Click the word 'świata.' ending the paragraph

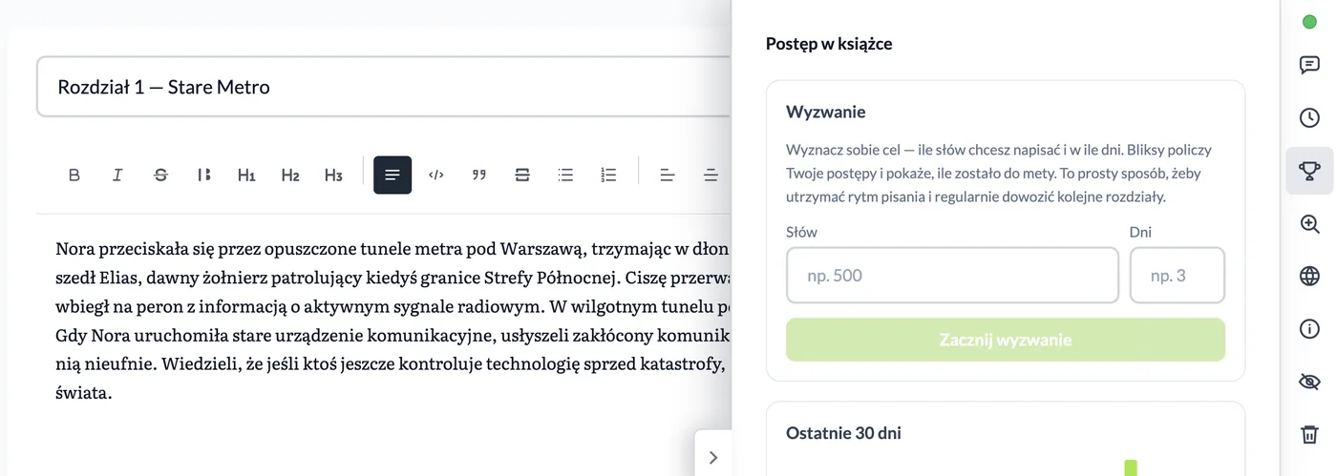coord(84,392)
